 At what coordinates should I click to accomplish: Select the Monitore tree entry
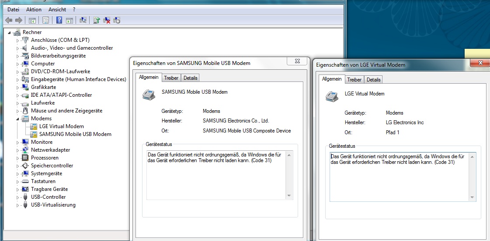coord(42,142)
